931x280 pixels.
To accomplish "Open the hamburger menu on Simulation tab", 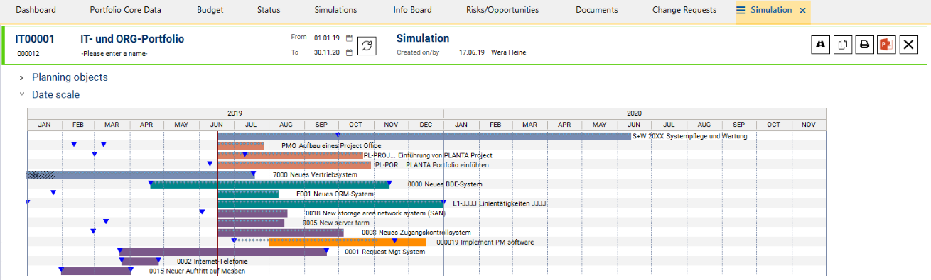I will click(741, 10).
